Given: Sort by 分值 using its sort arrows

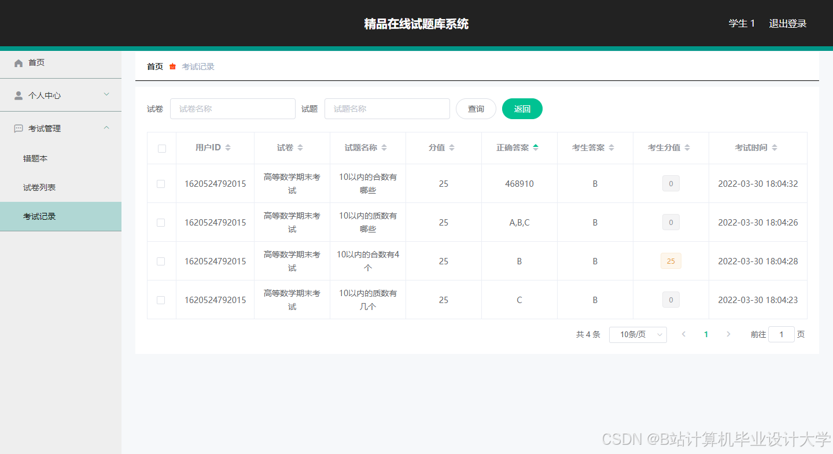Looking at the screenshot, I should [452, 148].
